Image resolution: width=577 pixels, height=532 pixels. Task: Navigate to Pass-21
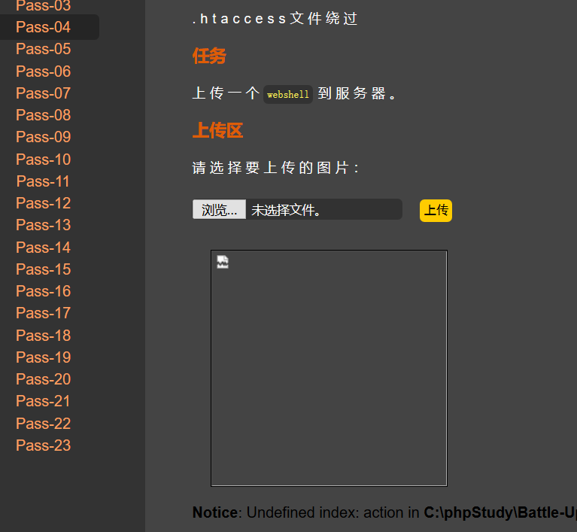[x=43, y=401]
